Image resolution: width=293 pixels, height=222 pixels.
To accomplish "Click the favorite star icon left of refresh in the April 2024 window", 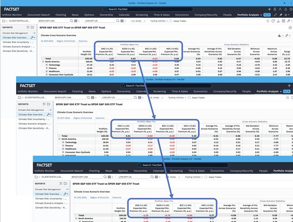I will coord(268,21).
